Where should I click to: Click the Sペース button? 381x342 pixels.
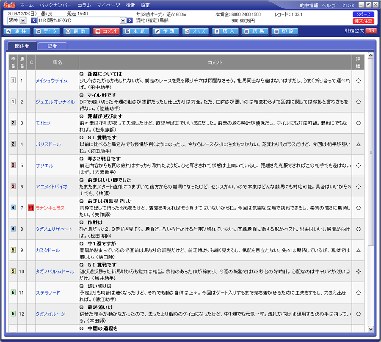click(363, 14)
